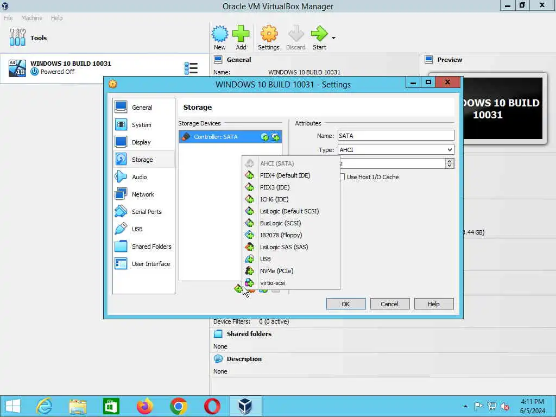Click Help in Settings dialog

(434, 304)
